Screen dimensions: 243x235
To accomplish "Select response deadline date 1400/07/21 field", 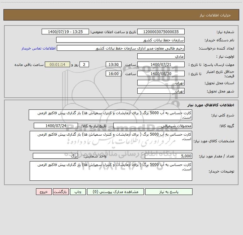I will click(161, 64).
